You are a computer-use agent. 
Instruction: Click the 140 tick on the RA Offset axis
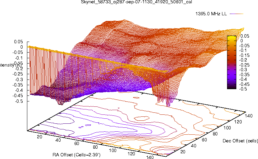pyautogui.click(x=150, y=157)
